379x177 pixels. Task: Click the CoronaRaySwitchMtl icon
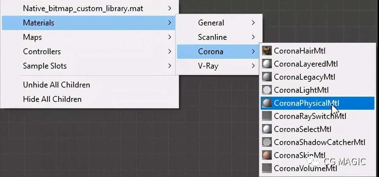coord(267,116)
